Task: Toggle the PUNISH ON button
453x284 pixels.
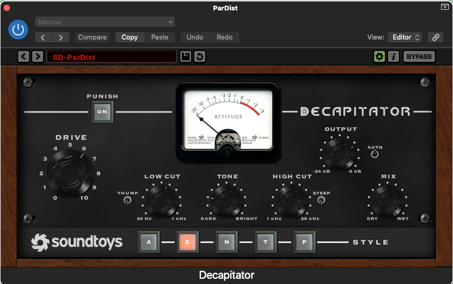Action: (x=102, y=112)
